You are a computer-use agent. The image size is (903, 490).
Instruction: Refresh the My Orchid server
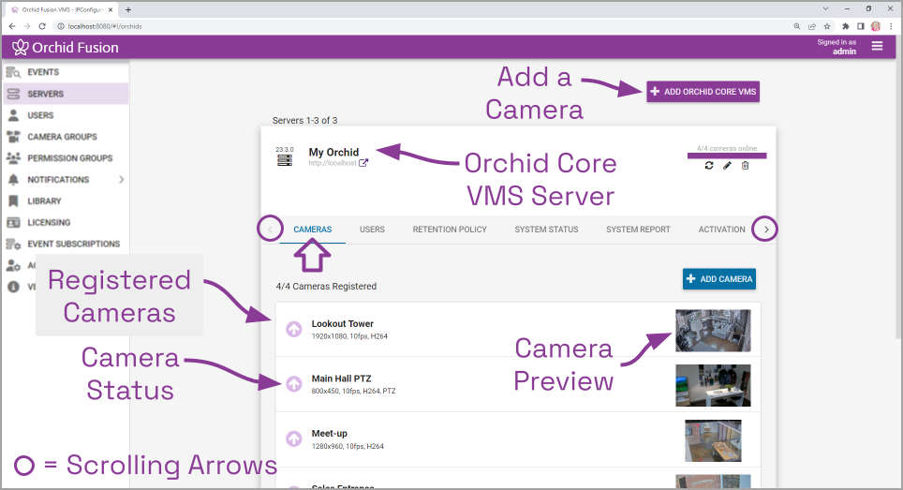click(x=710, y=166)
